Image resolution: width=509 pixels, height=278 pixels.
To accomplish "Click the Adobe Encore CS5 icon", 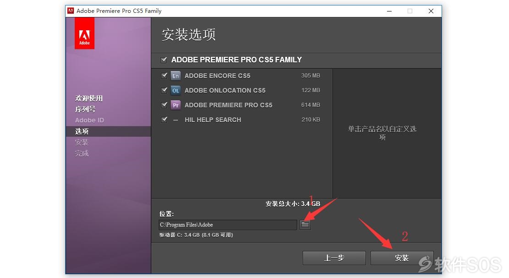I will click(x=175, y=76).
